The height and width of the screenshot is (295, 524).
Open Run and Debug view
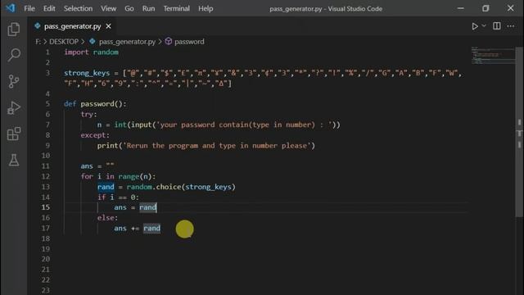click(x=14, y=107)
